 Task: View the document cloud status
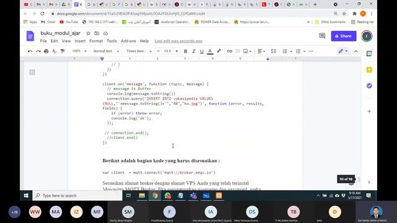point(105,33)
